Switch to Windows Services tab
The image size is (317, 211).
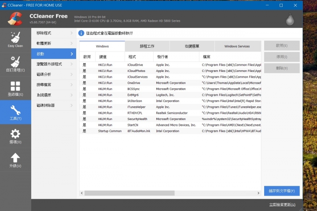pos(237,46)
